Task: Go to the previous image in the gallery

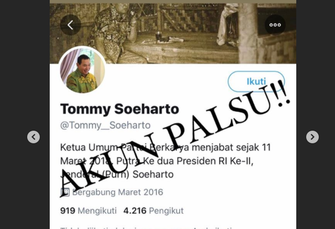Action: tap(33, 137)
